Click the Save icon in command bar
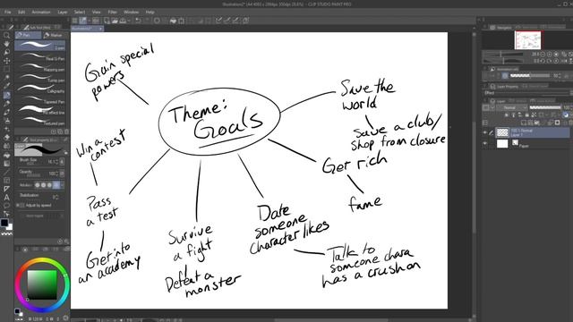Image resolution: width=573 pixels, height=322 pixels. (x=123, y=21)
